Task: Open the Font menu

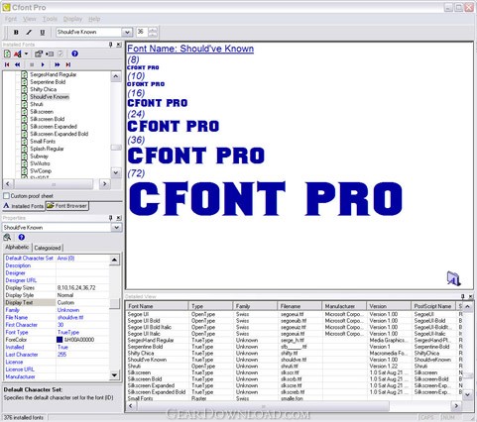Action: point(11,19)
